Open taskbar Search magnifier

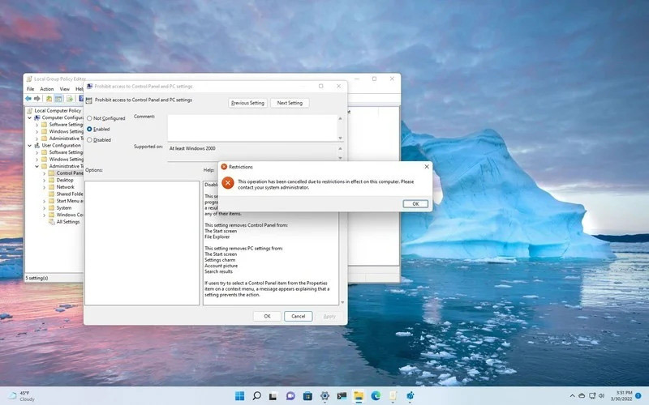(x=256, y=396)
